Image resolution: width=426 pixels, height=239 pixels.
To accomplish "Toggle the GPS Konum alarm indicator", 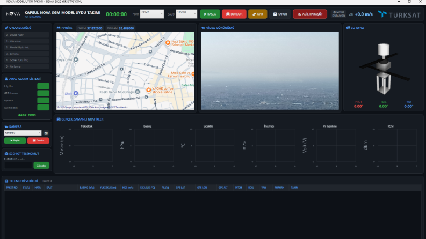I will click(43, 93).
